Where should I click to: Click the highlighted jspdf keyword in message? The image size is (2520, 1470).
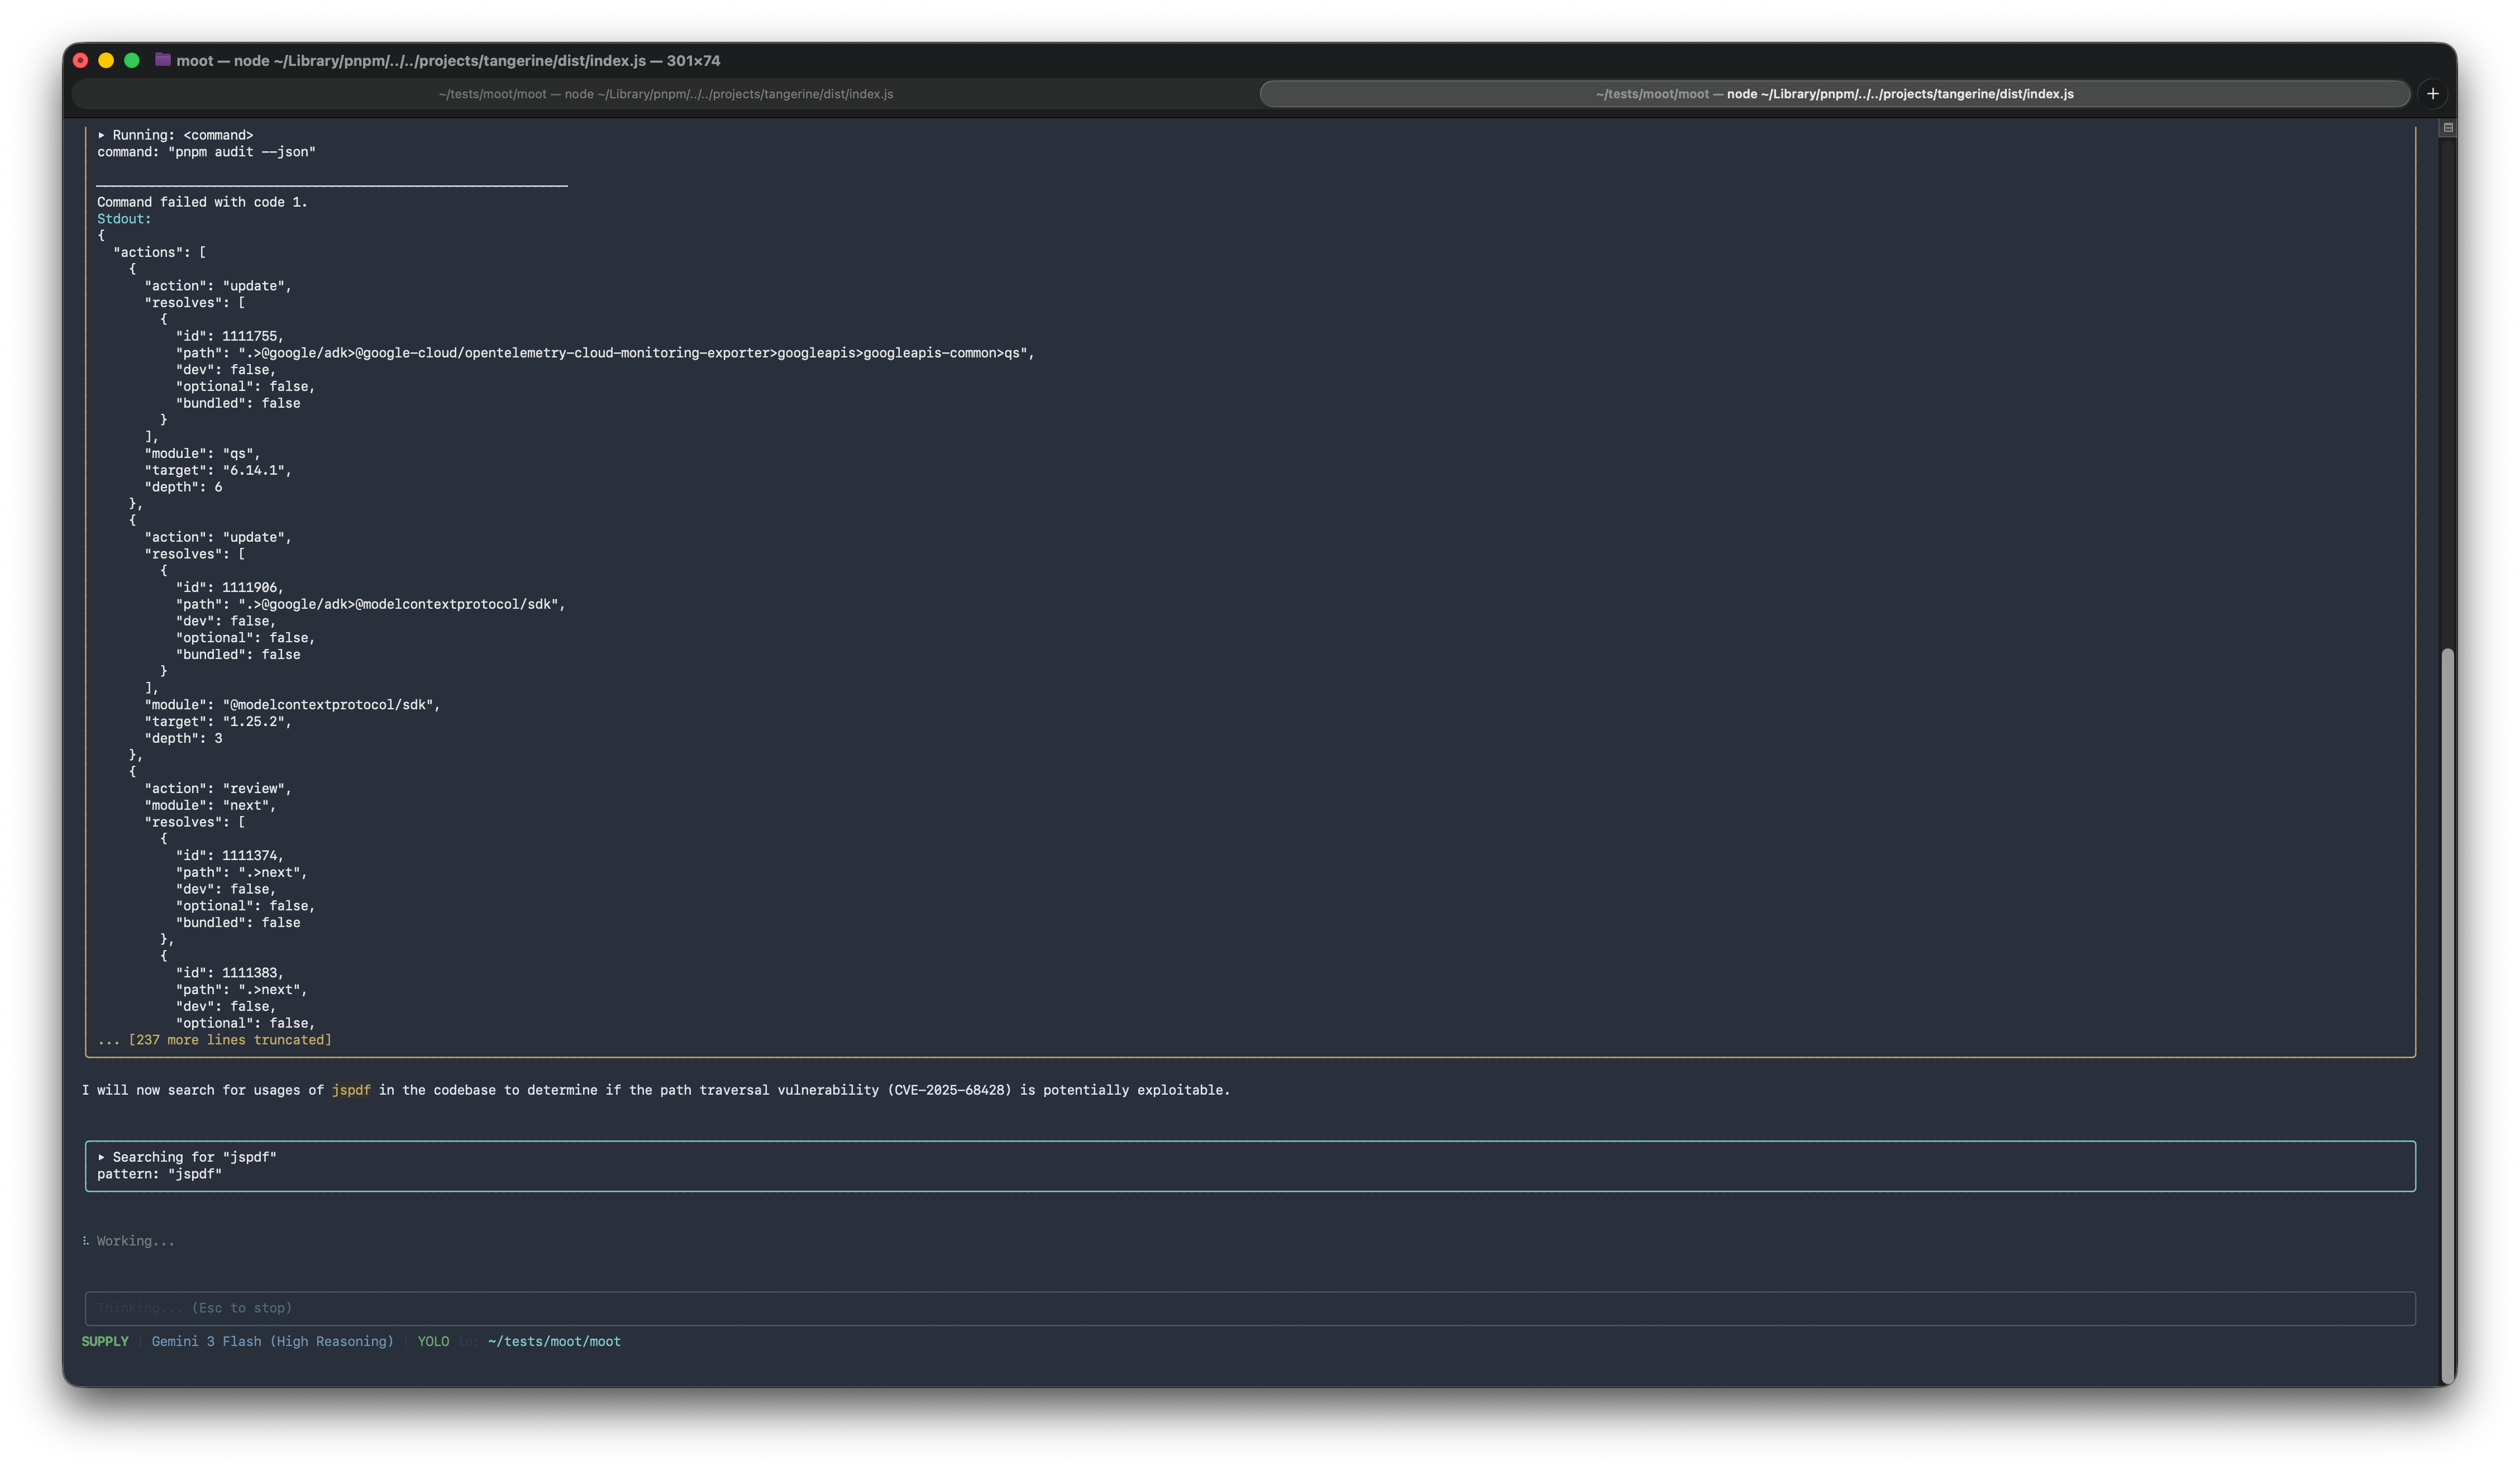(x=351, y=1090)
